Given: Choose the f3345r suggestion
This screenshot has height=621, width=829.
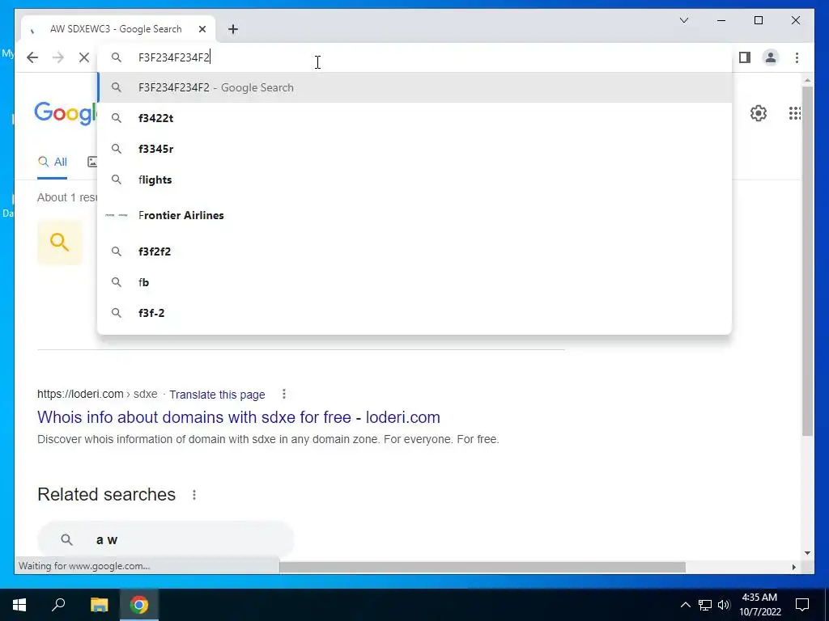Looking at the screenshot, I should pyautogui.click(x=415, y=149).
